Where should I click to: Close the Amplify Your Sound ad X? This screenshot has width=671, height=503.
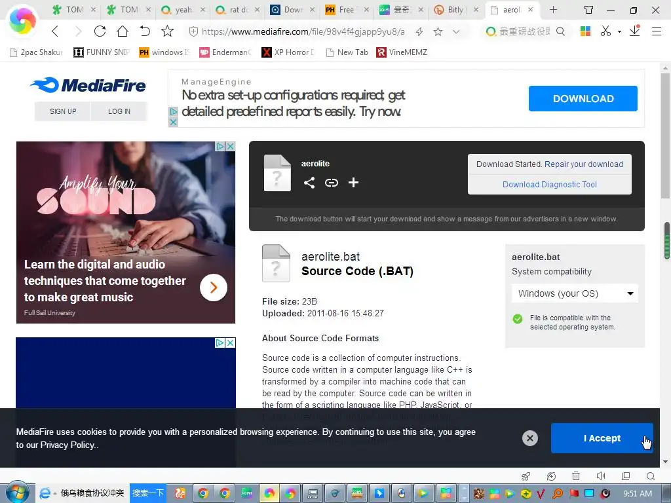pos(230,146)
